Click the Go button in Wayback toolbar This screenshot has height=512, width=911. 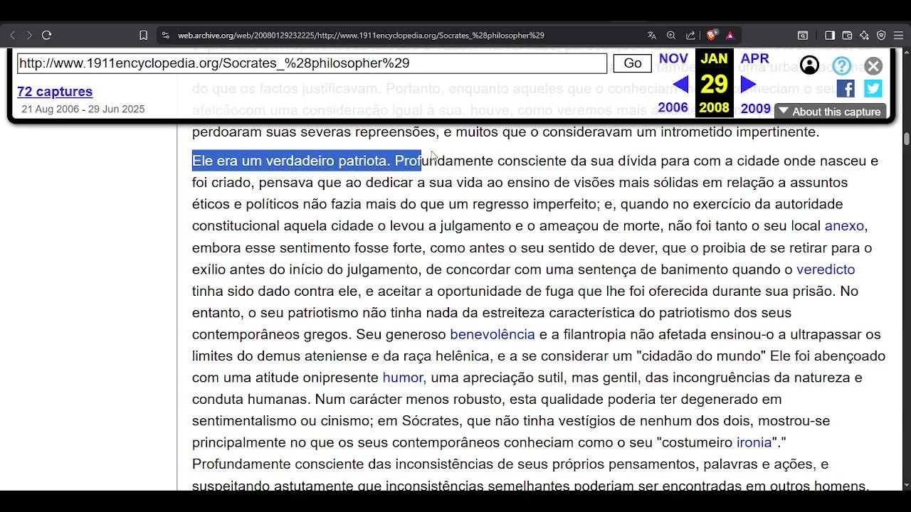(633, 63)
